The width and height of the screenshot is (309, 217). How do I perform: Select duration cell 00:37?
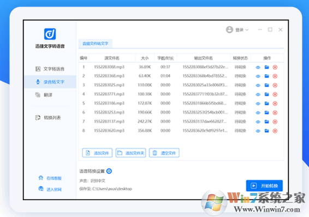165,67
